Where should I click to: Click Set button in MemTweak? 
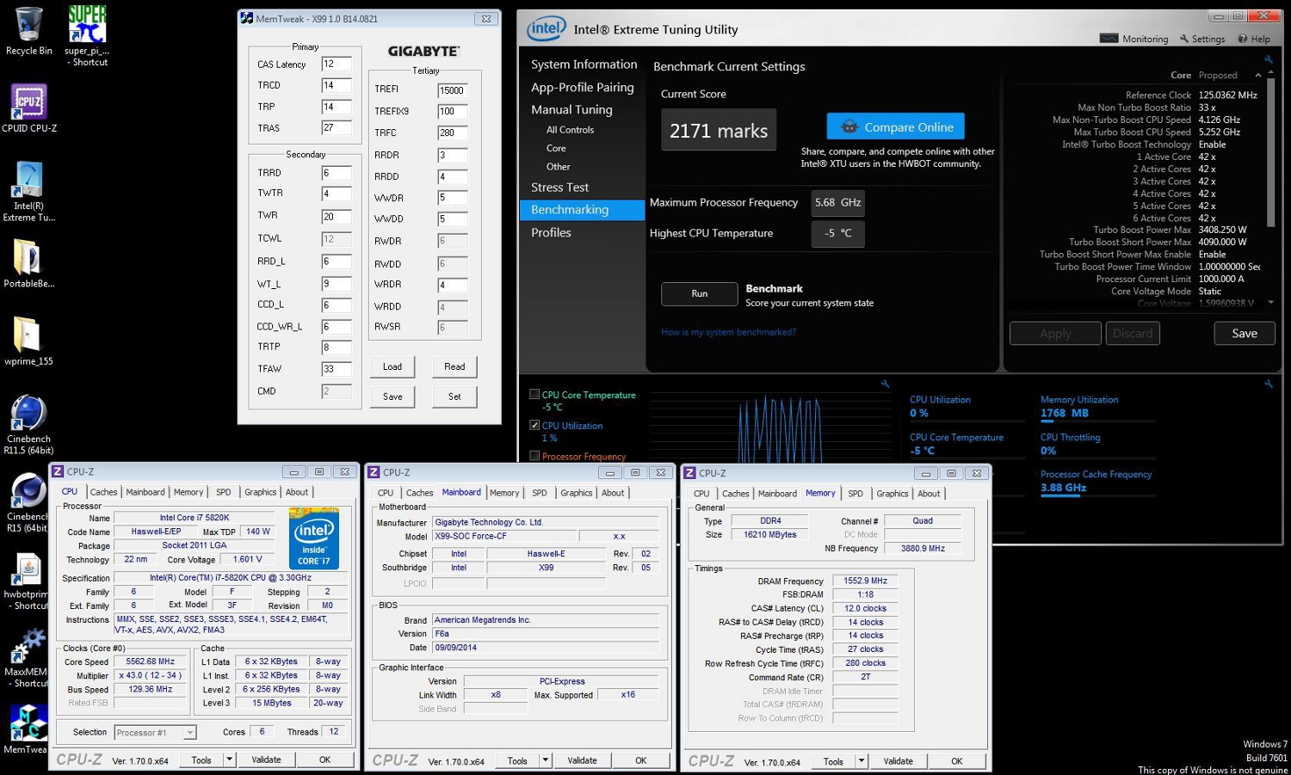454,397
